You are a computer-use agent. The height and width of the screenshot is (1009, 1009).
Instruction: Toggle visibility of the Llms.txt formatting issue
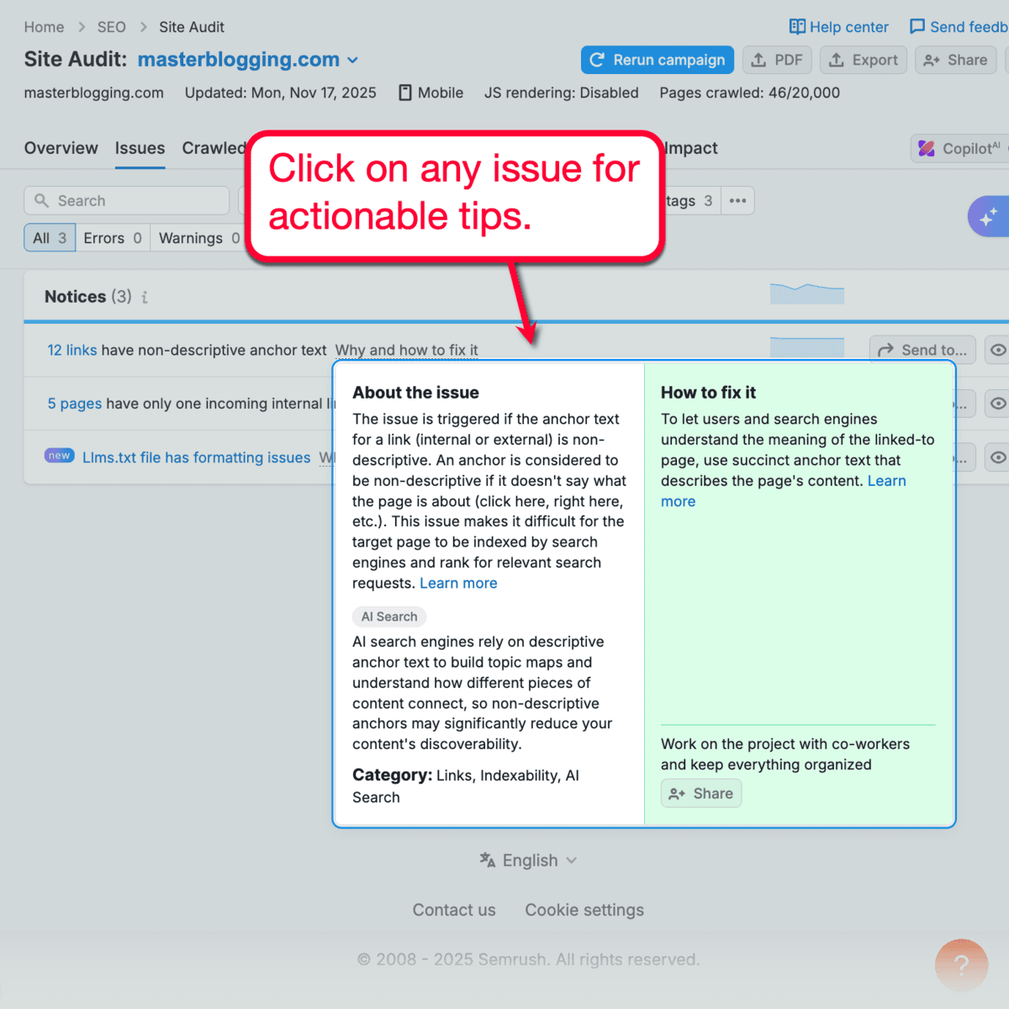point(998,457)
